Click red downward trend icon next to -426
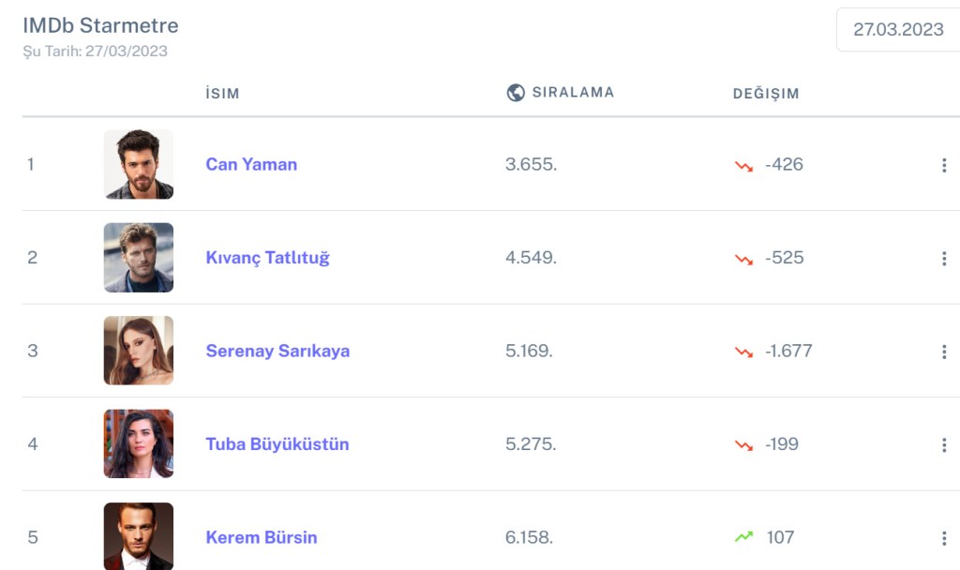 pos(743,165)
